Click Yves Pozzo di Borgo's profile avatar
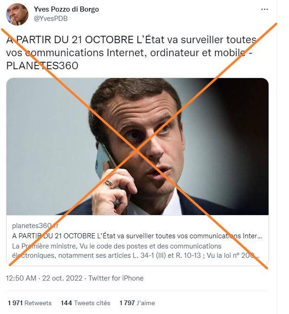This screenshot has width=289, height=314. (x=17, y=14)
